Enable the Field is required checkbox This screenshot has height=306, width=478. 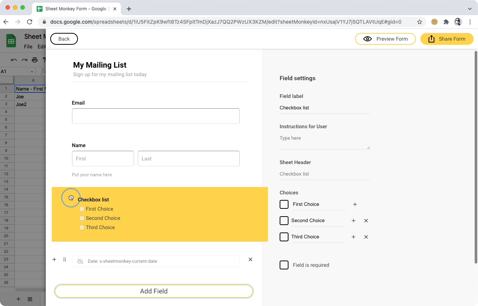[x=284, y=265]
